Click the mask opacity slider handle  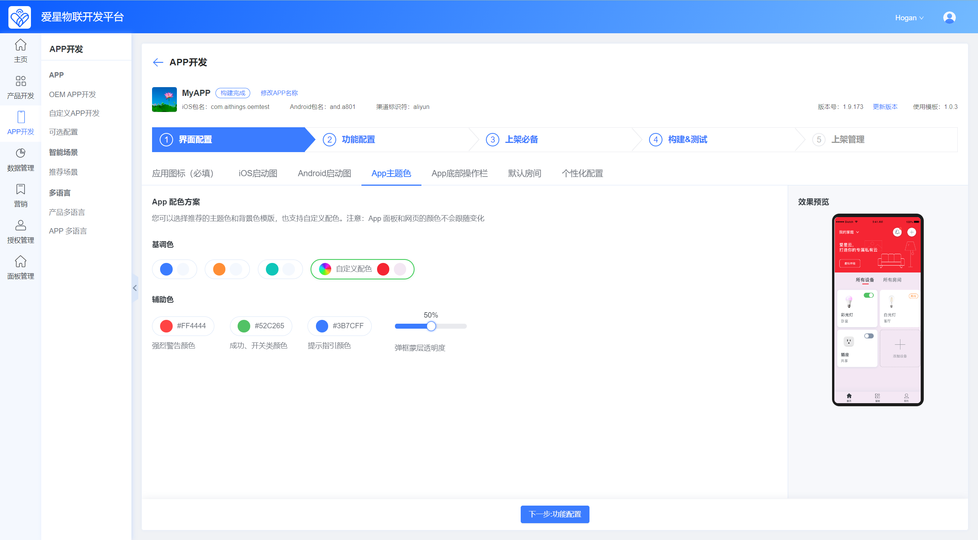pyautogui.click(x=431, y=326)
